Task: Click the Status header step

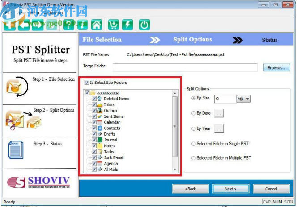Action: 270,40
